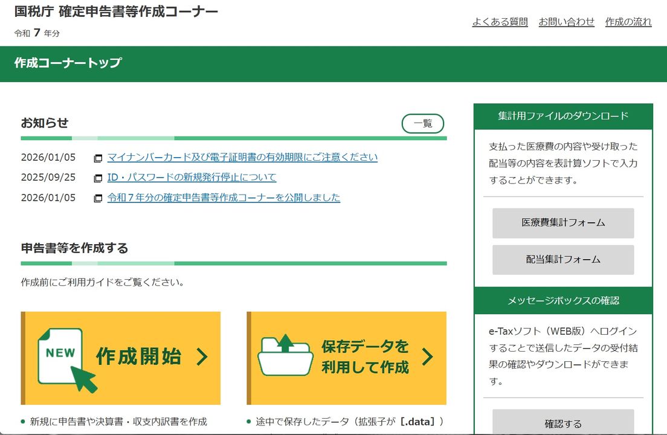Click the chevron arrow beside 作成開始
667x435 pixels.
point(202,357)
